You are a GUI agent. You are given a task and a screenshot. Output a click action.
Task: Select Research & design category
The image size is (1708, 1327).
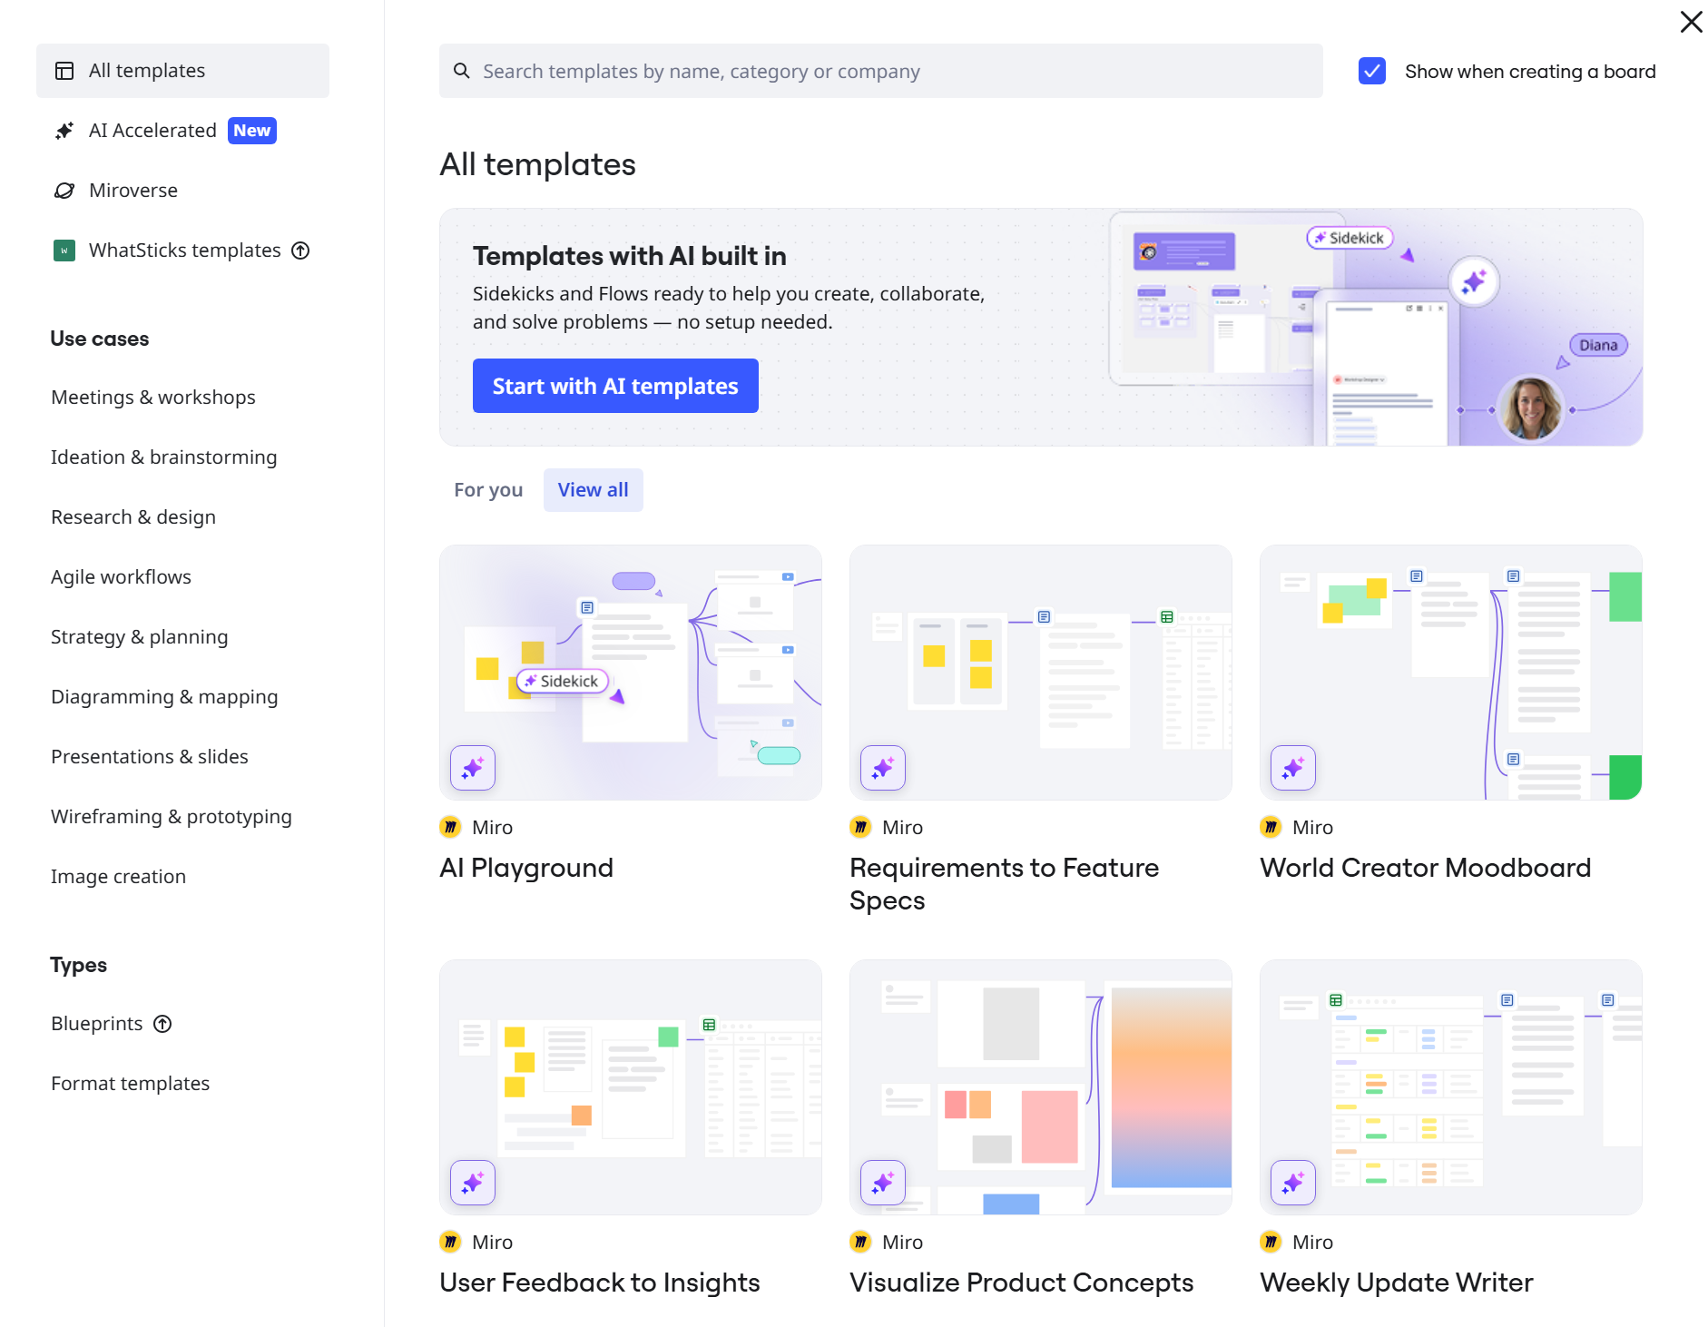[133, 517]
